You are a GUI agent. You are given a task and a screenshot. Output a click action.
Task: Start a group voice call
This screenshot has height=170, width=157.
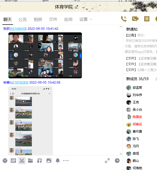[x=124, y=19]
